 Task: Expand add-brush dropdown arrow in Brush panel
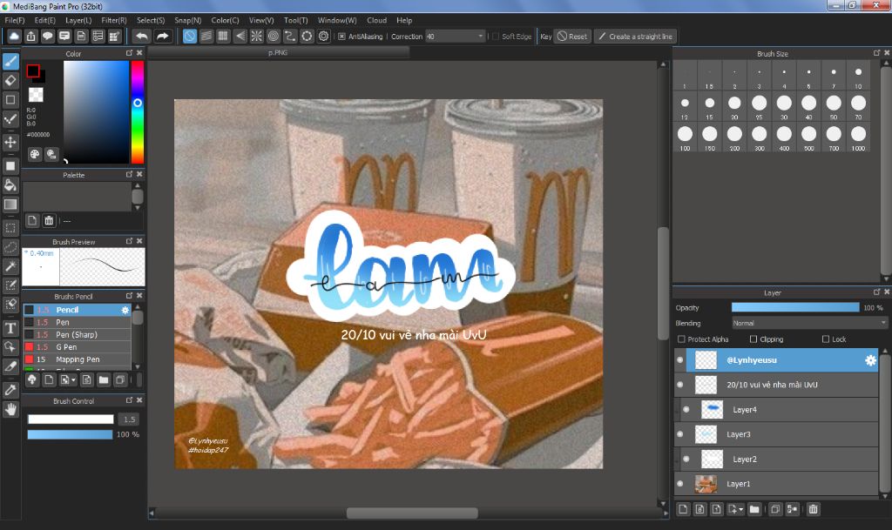pos(73,380)
